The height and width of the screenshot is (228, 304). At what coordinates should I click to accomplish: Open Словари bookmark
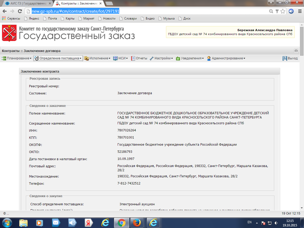tap(128, 18)
